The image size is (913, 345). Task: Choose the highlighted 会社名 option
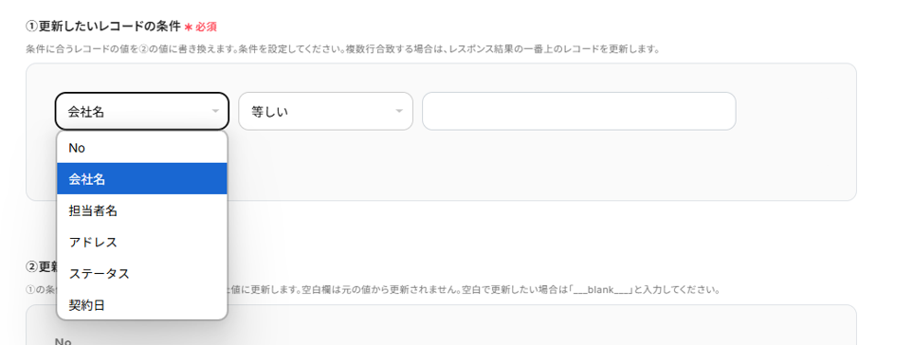click(x=141, y=179)
